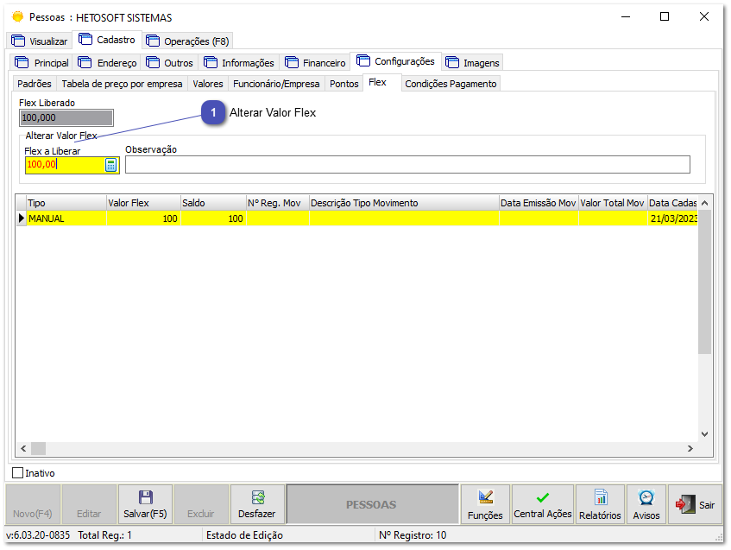Open the Funções button

coord(484,504)
